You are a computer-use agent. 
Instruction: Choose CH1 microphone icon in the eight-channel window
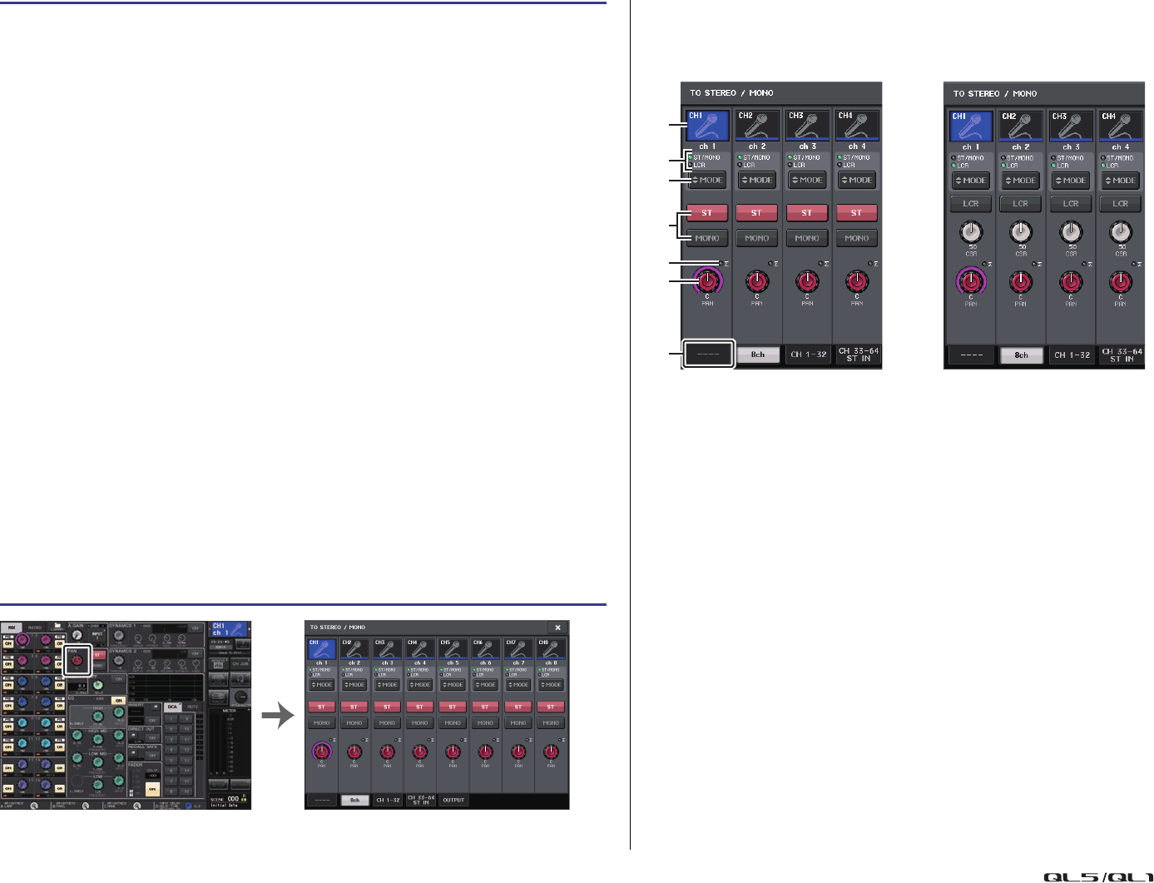(x=321, y=648)
